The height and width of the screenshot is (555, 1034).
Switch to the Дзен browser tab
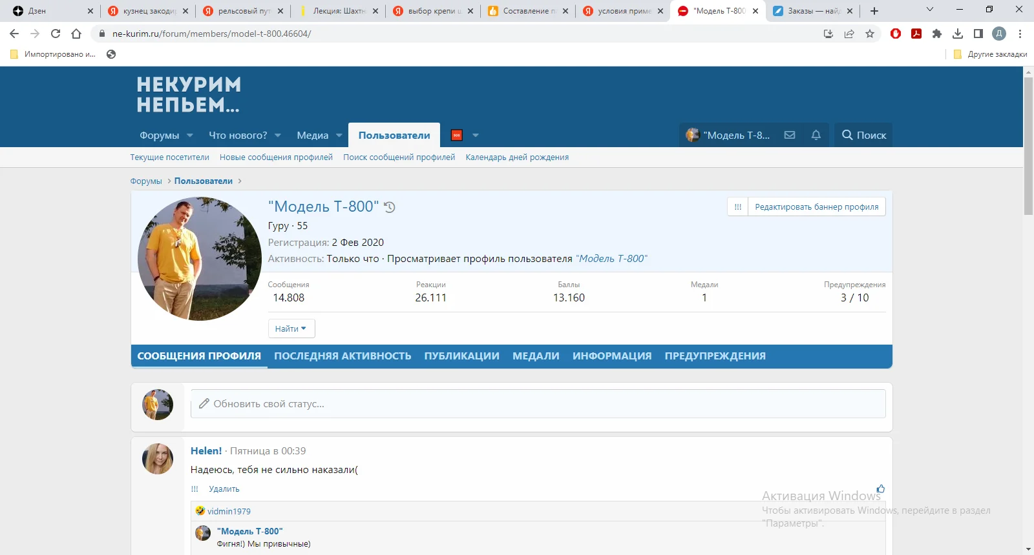(x=50, y=11)
